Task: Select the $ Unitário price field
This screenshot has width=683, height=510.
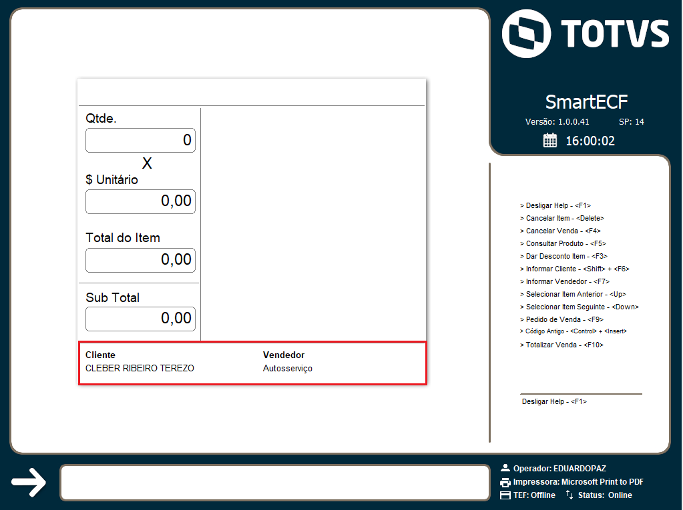Action: click(140, 201)
